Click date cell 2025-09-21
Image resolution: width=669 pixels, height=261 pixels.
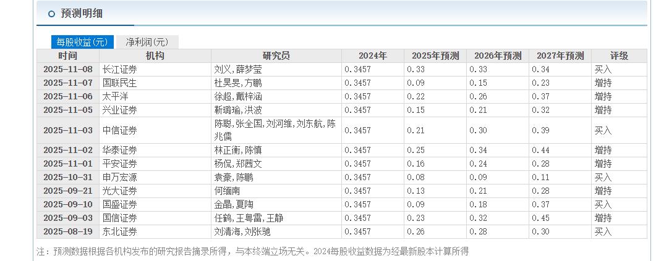click(x=68, y=191)
